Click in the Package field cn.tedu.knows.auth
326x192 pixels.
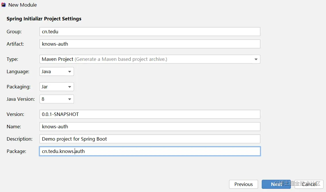[x=149, y=151]
